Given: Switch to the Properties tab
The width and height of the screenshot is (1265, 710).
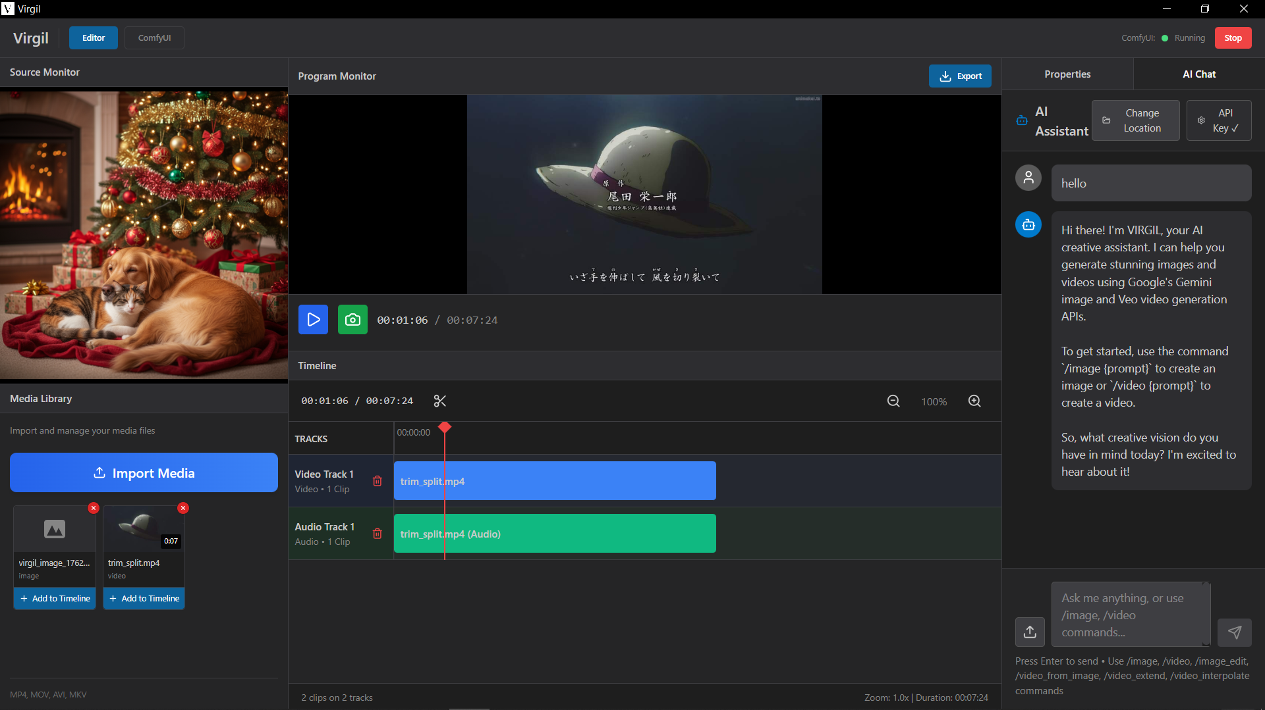Looking at the screenshot, I should pyautogui.click(x=1067, y=74).
